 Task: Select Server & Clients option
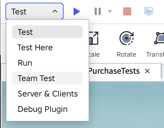pos(47,94)
